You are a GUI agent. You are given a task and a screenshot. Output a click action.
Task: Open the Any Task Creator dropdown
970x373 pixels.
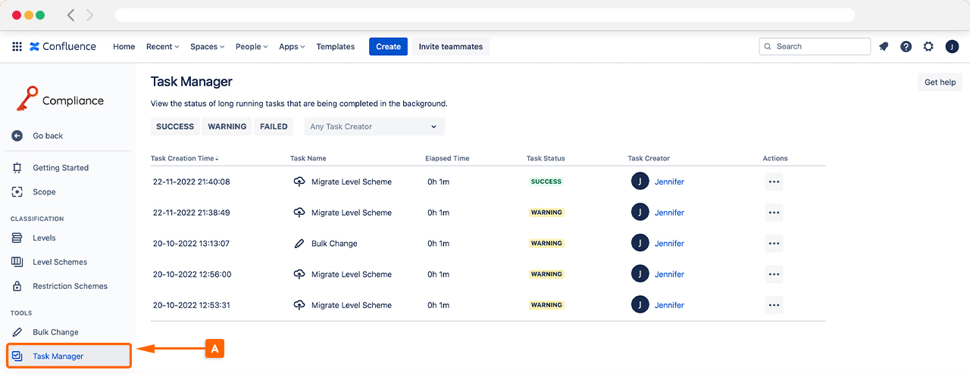point(374,126)
